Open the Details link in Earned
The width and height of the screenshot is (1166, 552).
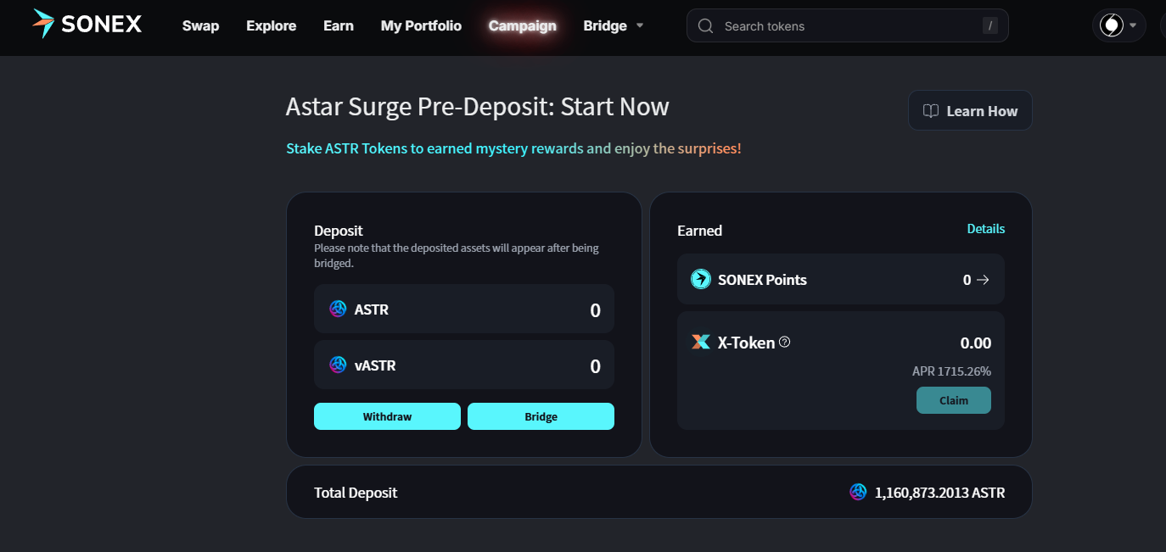tap(986, 229)
